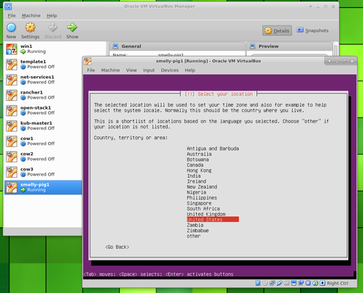The height and width of the screenshot is (293, 363).
Task: Collapse the General section header
Action: [x=177, y=46]
